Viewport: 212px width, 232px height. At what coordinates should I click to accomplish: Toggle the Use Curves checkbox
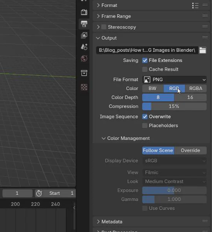(x=145, y=208)
